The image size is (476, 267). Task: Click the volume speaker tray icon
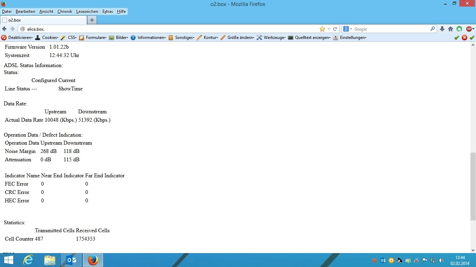click(x=442, y=260)
